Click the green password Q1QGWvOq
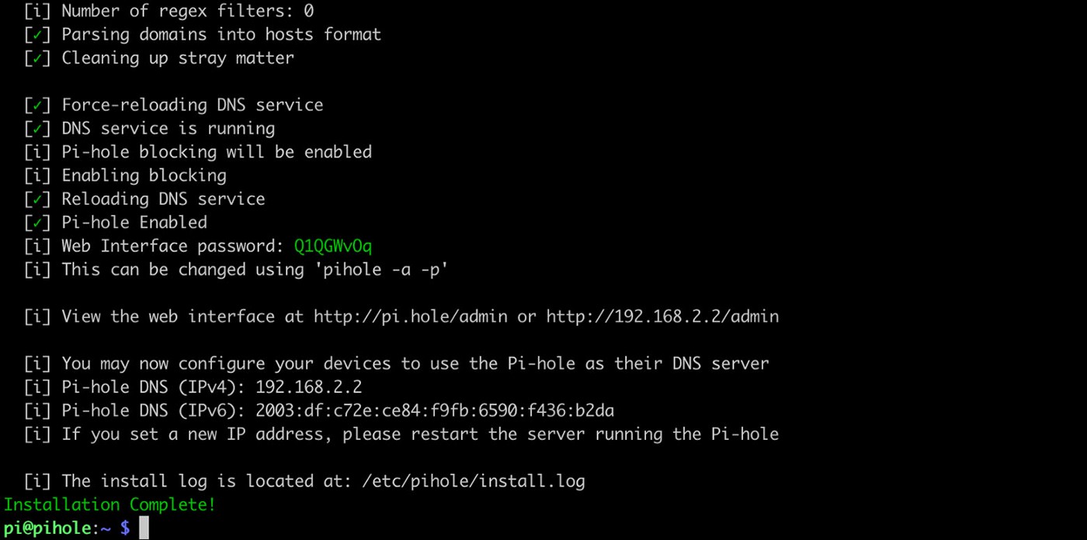 (x=333, y=247)
